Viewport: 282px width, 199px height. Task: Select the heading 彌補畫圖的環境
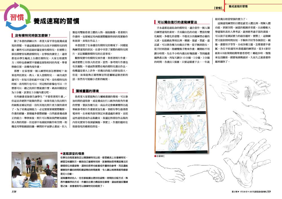click(x=87, y=91)
